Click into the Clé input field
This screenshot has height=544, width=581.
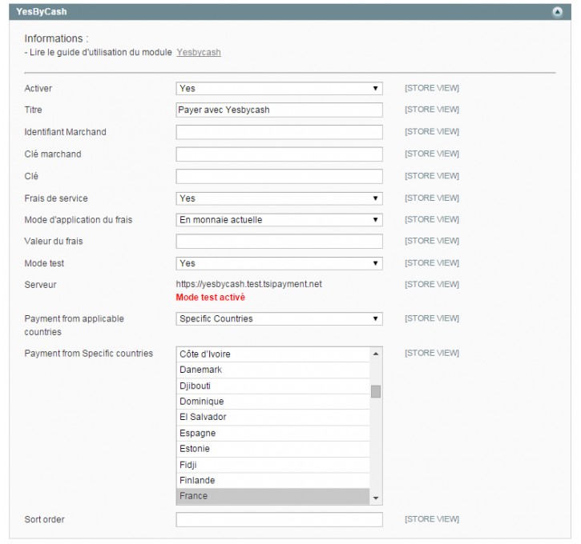279,176
